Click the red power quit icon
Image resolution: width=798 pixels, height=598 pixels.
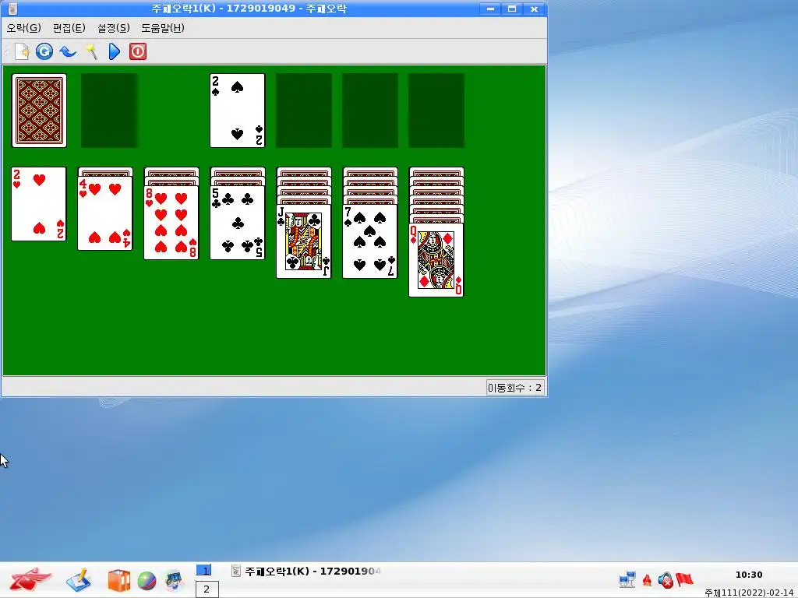[138, 51]
